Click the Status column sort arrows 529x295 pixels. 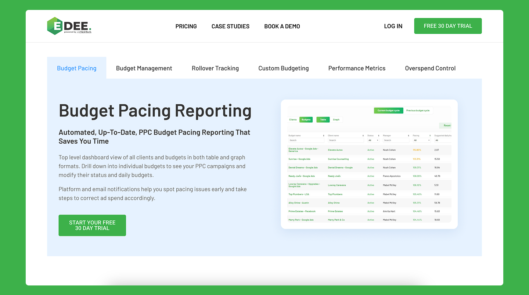tap(379, 136)
